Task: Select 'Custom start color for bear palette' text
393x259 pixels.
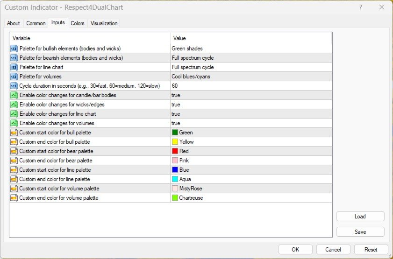Action: 56,151
